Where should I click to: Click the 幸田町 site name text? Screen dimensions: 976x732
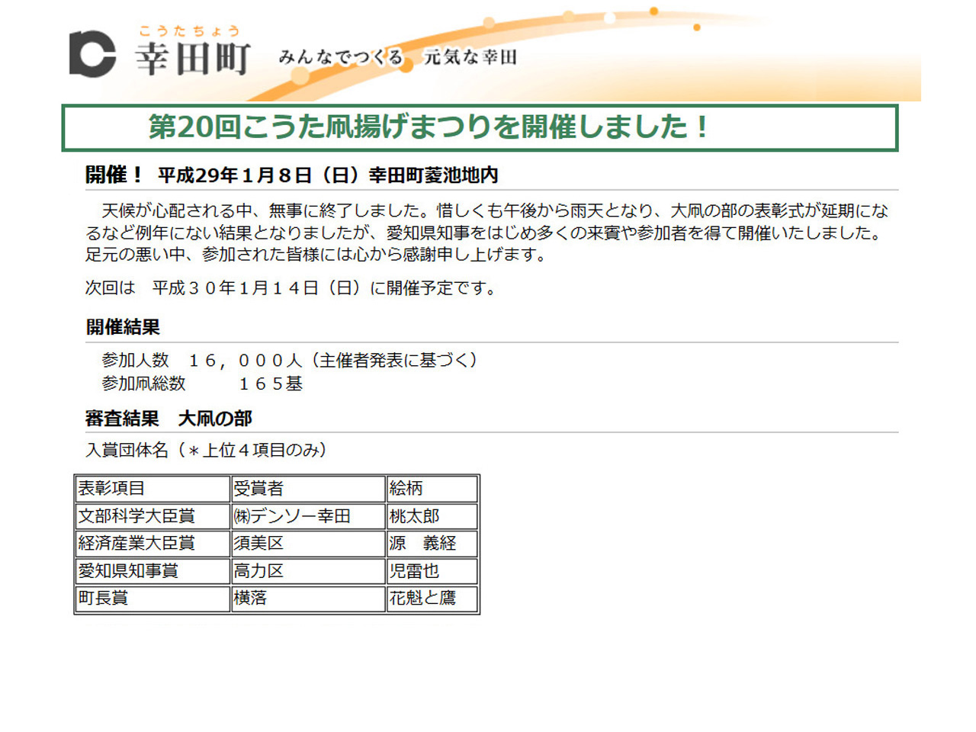pos(192,58)
